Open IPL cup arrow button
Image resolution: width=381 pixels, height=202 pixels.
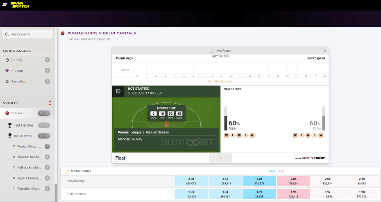coord(48,71)
